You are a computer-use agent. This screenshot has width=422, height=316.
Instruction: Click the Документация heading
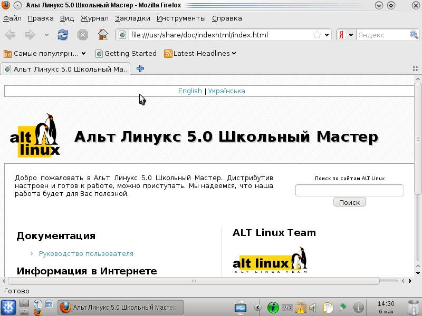pyautogui.click(x=56, y=236)
